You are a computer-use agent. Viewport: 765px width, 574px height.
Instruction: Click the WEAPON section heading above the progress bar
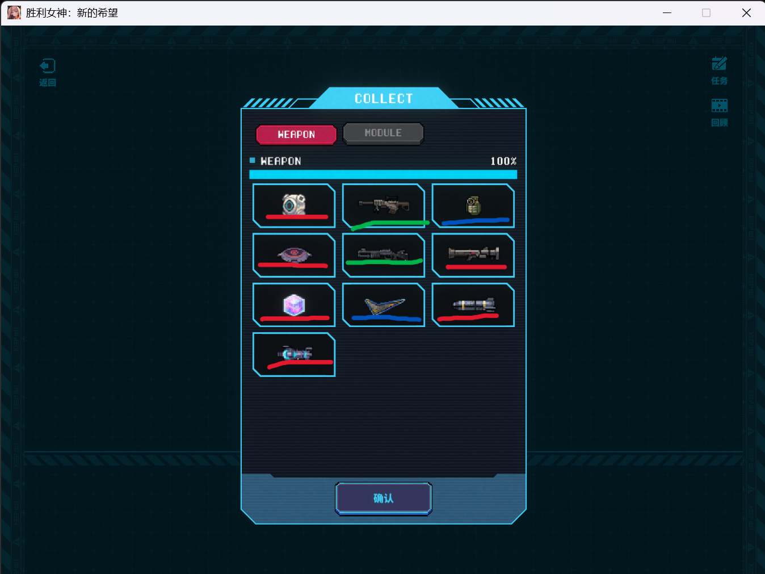[x=280, y=161]
